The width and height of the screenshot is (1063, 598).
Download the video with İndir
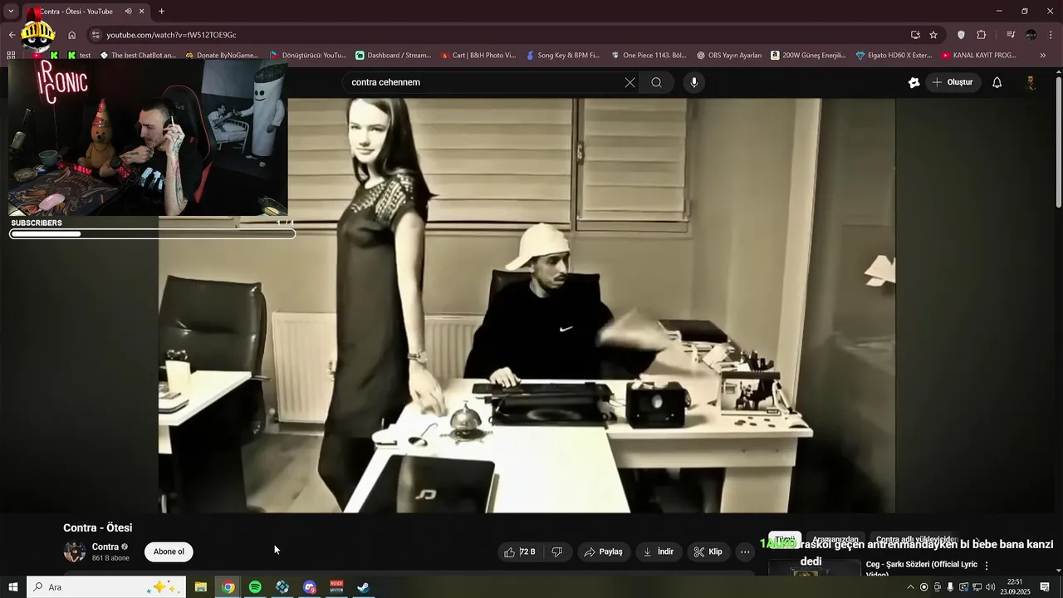659,551
